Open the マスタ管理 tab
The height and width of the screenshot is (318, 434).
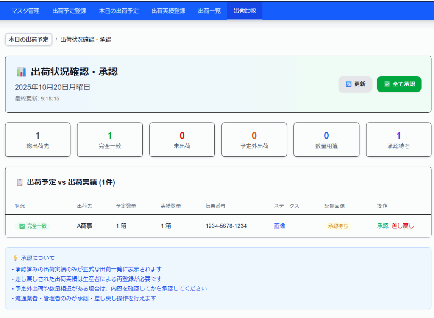pyautogui.click(x=25, y=11)
